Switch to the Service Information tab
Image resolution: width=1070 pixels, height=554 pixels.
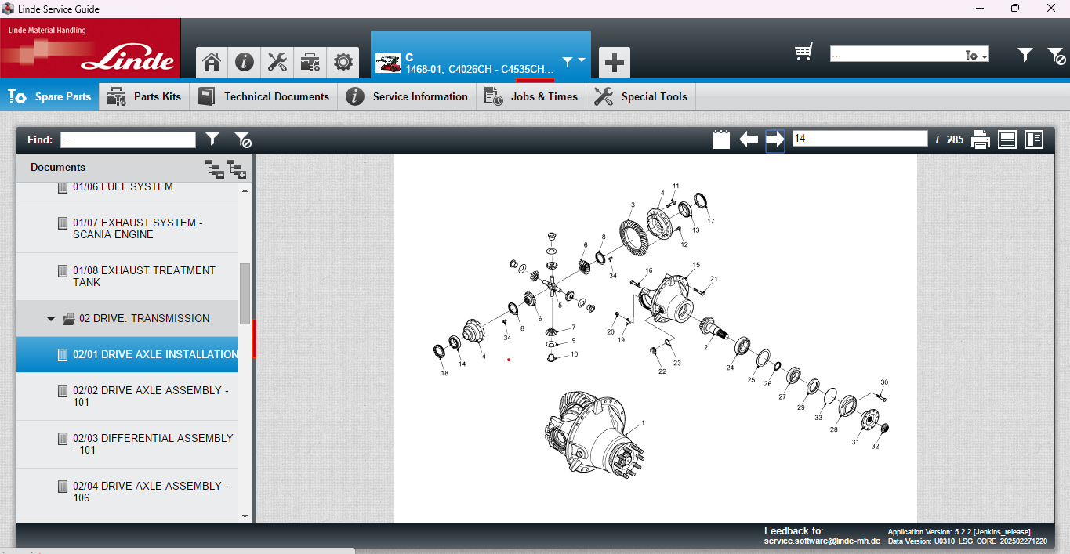click(407, 96)
